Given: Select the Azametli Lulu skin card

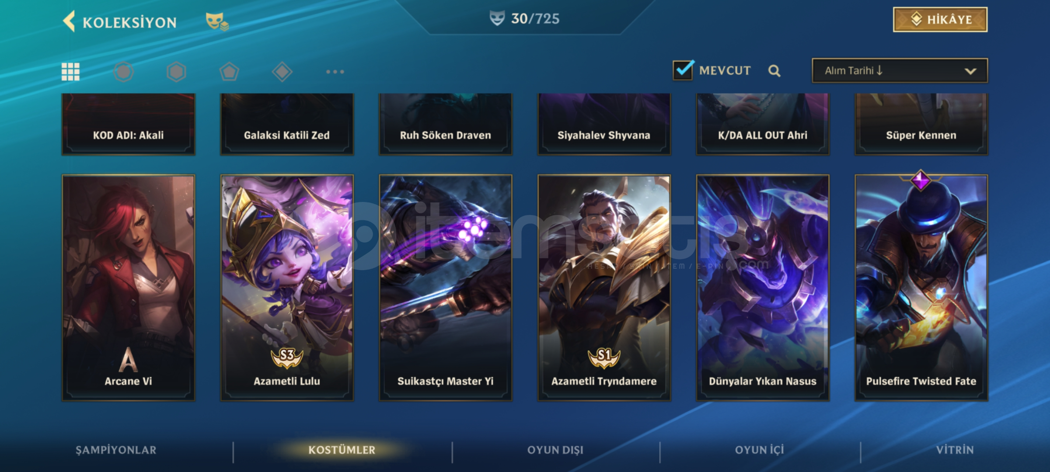Looking at the screenshot, I should pos(287,288).
